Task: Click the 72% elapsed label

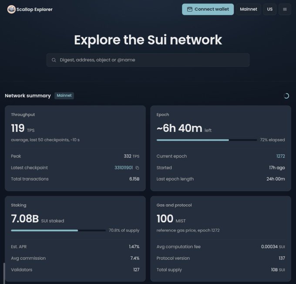Action: 272,140
